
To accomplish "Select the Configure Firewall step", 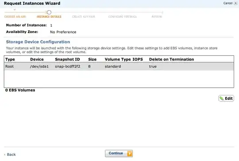I will pos(123,17).
